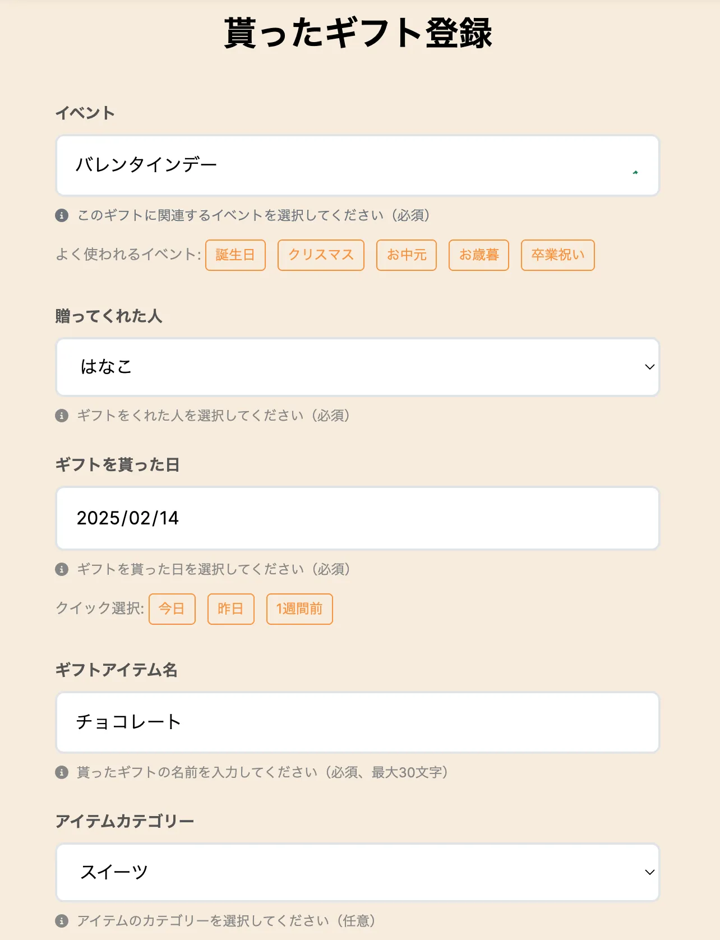Click the info icon beside the gift giver hint
720x940 pixels.
pyautogui.click(x=63, y=416)
